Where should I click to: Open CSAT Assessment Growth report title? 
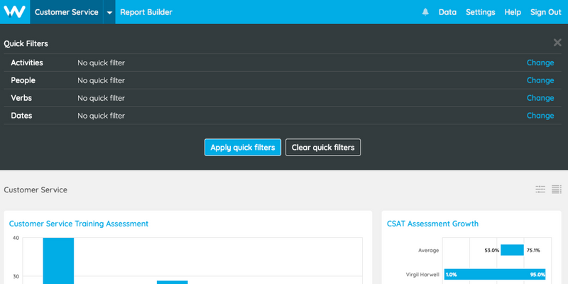coord(432,224)
